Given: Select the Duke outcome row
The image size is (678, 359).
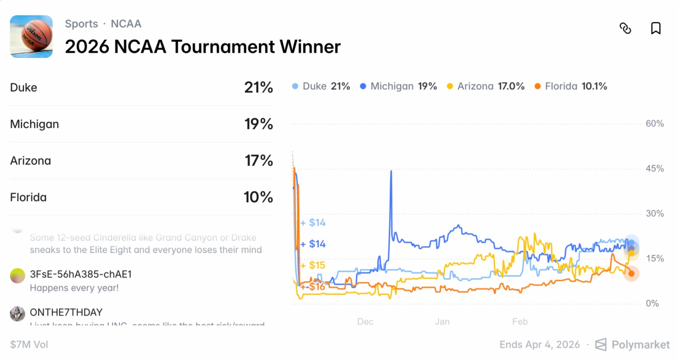Looking at the screenshot, I should 141,88.
